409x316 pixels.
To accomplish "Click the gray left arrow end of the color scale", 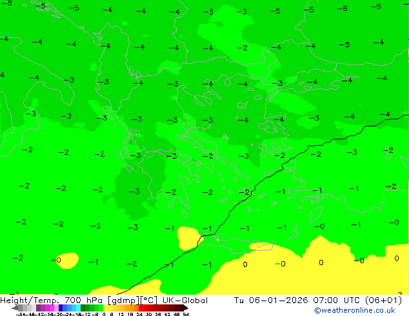I will [x=15, y=308].
